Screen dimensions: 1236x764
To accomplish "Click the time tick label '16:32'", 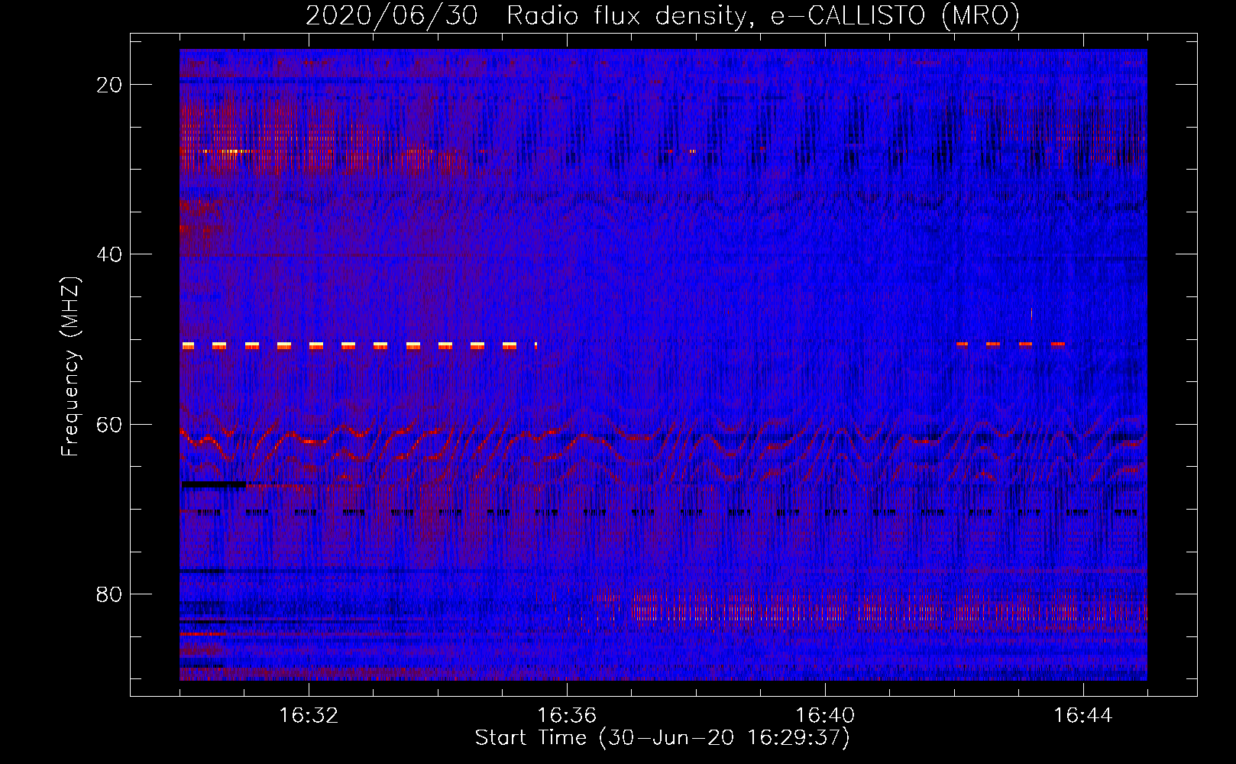I will tap(309, 716).
